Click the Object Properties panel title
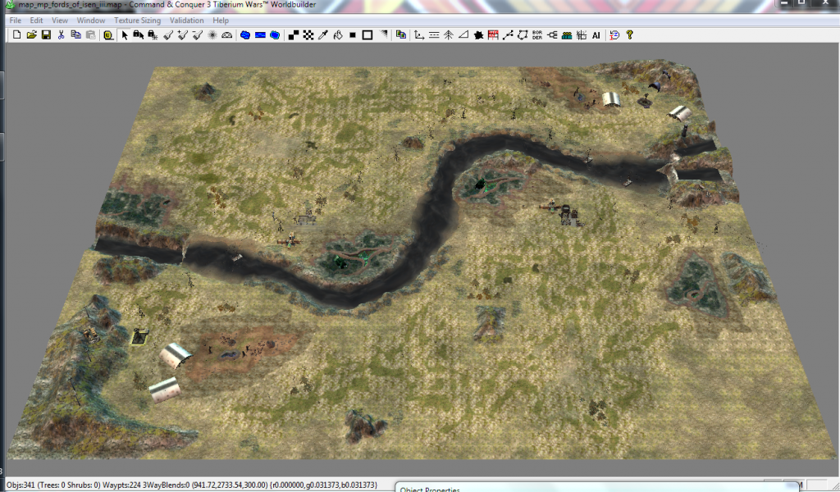 [430, 490]
